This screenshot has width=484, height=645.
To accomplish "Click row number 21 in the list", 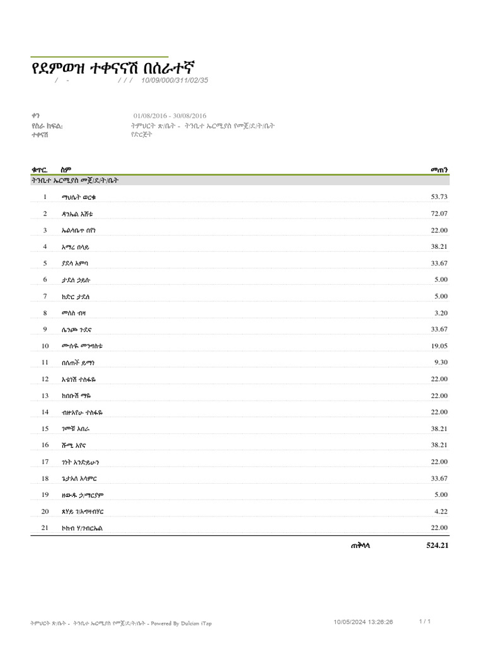I will [45, 527].
